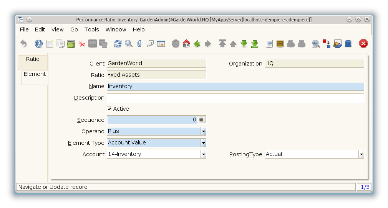The height and width of the screenshot is (208, 388).
Task: Click the green left arrow Back icon
Action: [197, 44]
